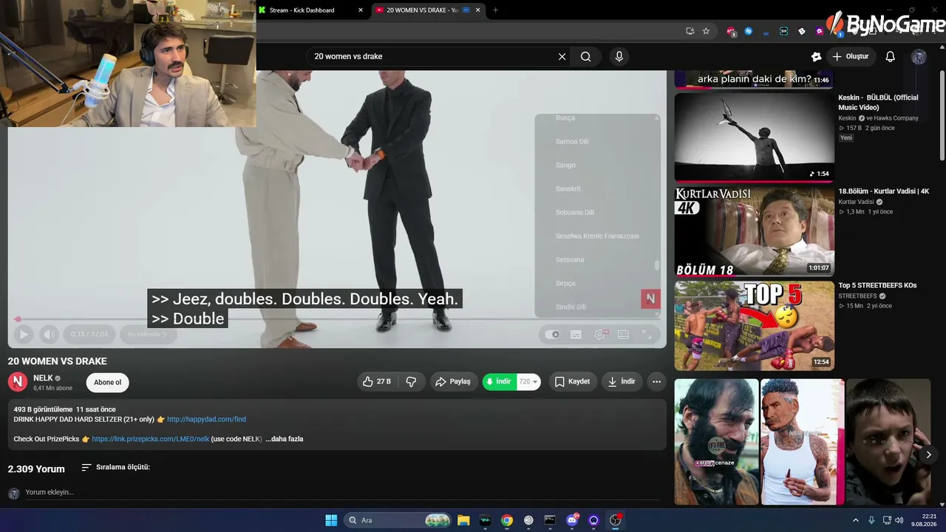Open the NELK channel name link

tap(43, 378)
